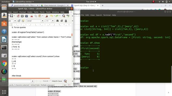Open the Arial font name dropdown
172x96 pixels.
42,21
